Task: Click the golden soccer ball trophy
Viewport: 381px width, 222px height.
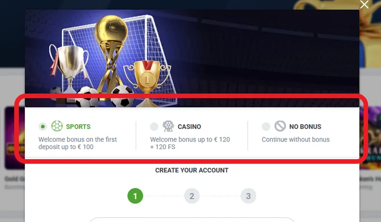Action: [x=110, y=56]
